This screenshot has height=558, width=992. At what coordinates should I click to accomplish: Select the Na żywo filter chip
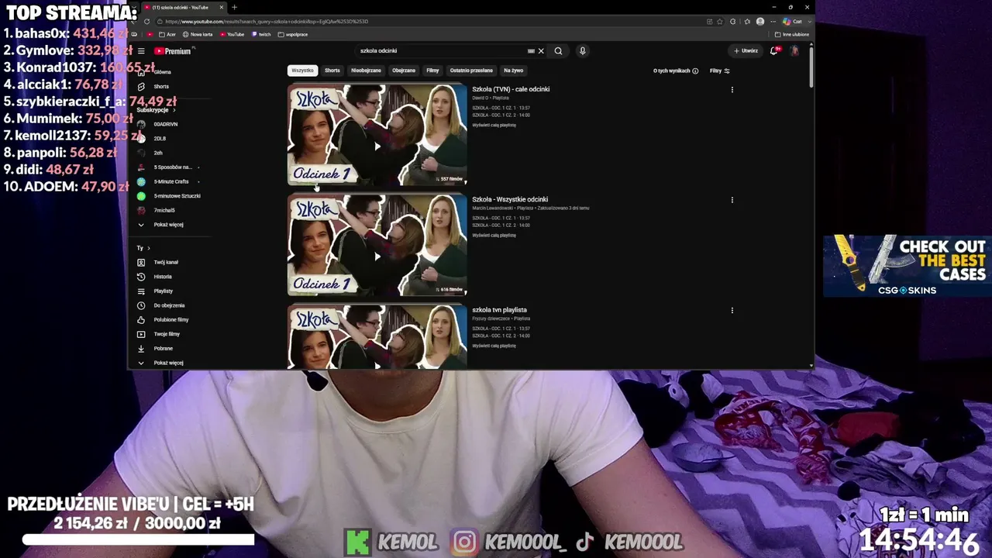tap(514, 71)
